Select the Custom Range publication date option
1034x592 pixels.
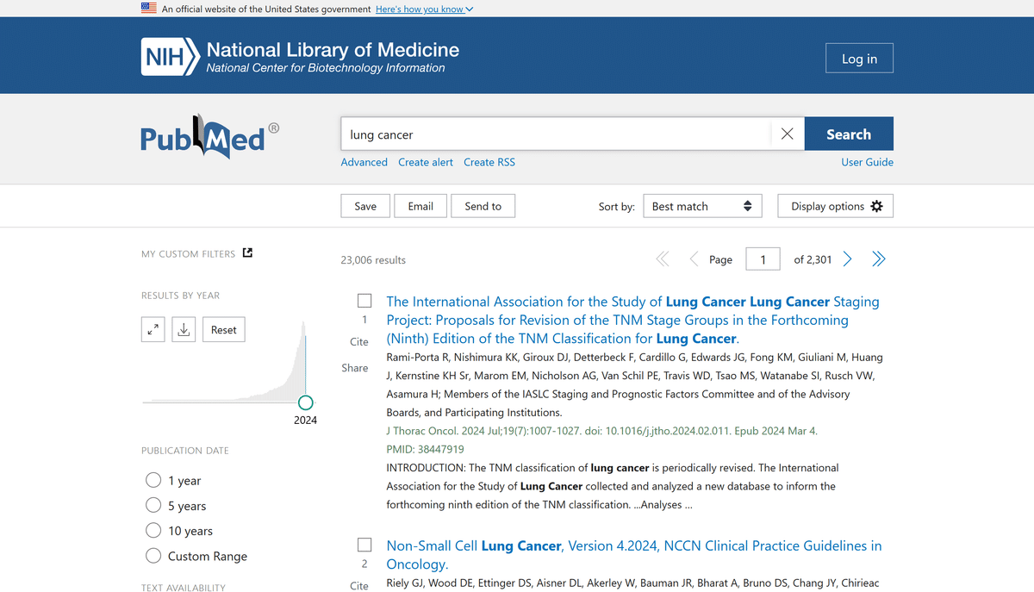[x=153, y=556]
